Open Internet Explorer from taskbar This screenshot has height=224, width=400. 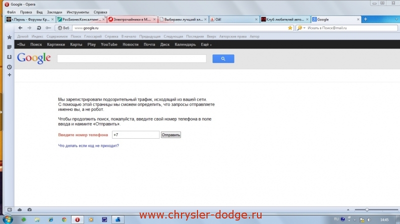[x=51, y=220]
